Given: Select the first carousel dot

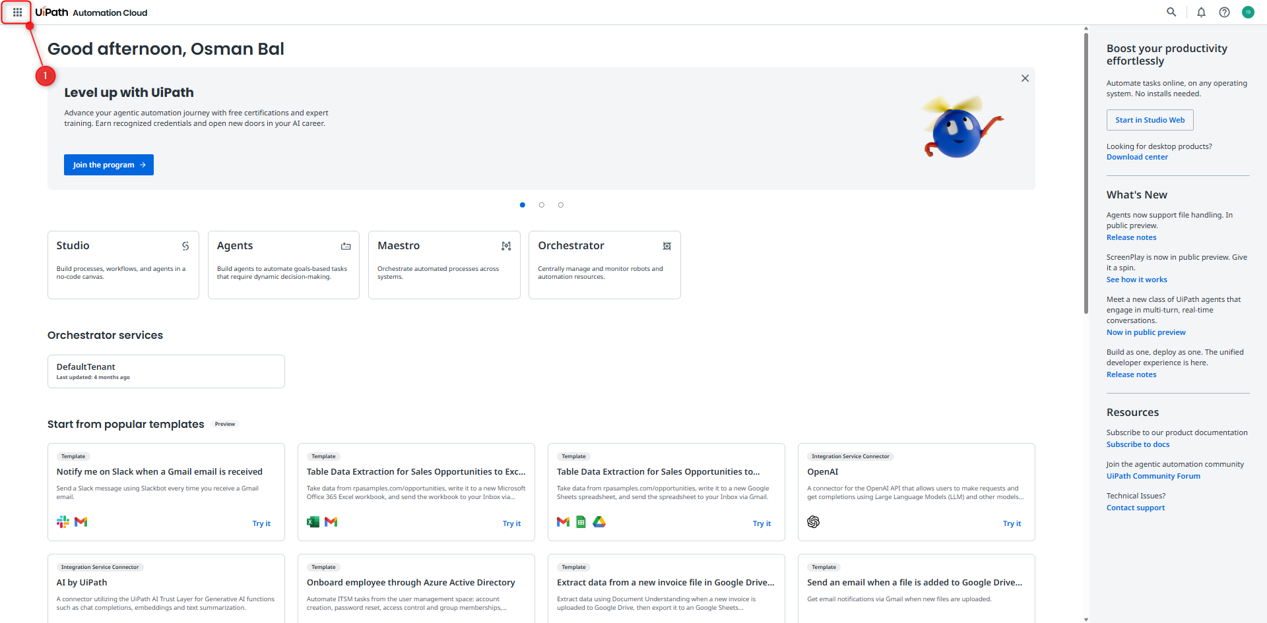Looking at the screenshot, I should pos(523,205).
